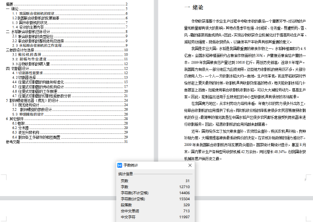Open contents entry 5.3 伸缩拨指的设计

(x=70, y=114)
